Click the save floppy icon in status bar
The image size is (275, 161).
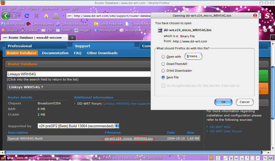pos(236,158)
